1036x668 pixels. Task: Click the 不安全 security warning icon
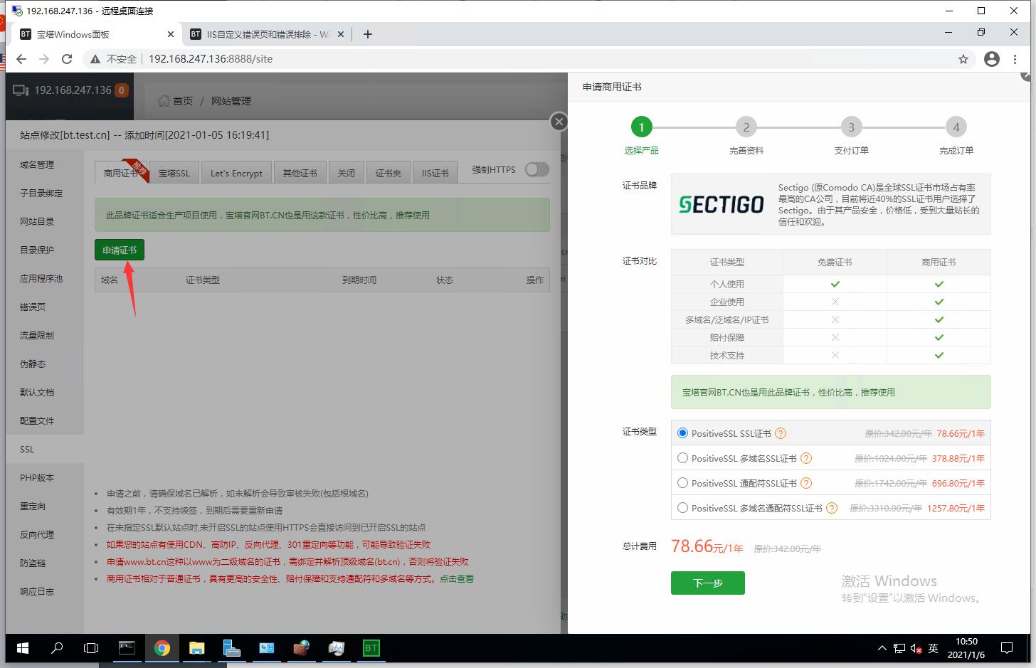click(x=95, y=59)
